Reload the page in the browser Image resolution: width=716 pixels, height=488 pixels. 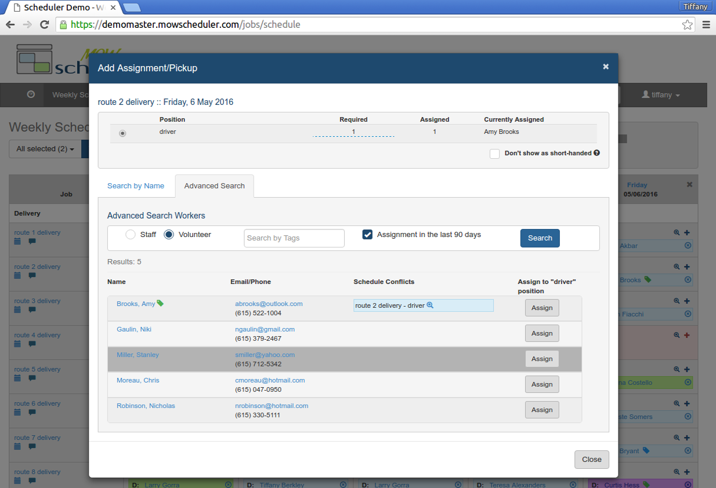pos(44,25)
